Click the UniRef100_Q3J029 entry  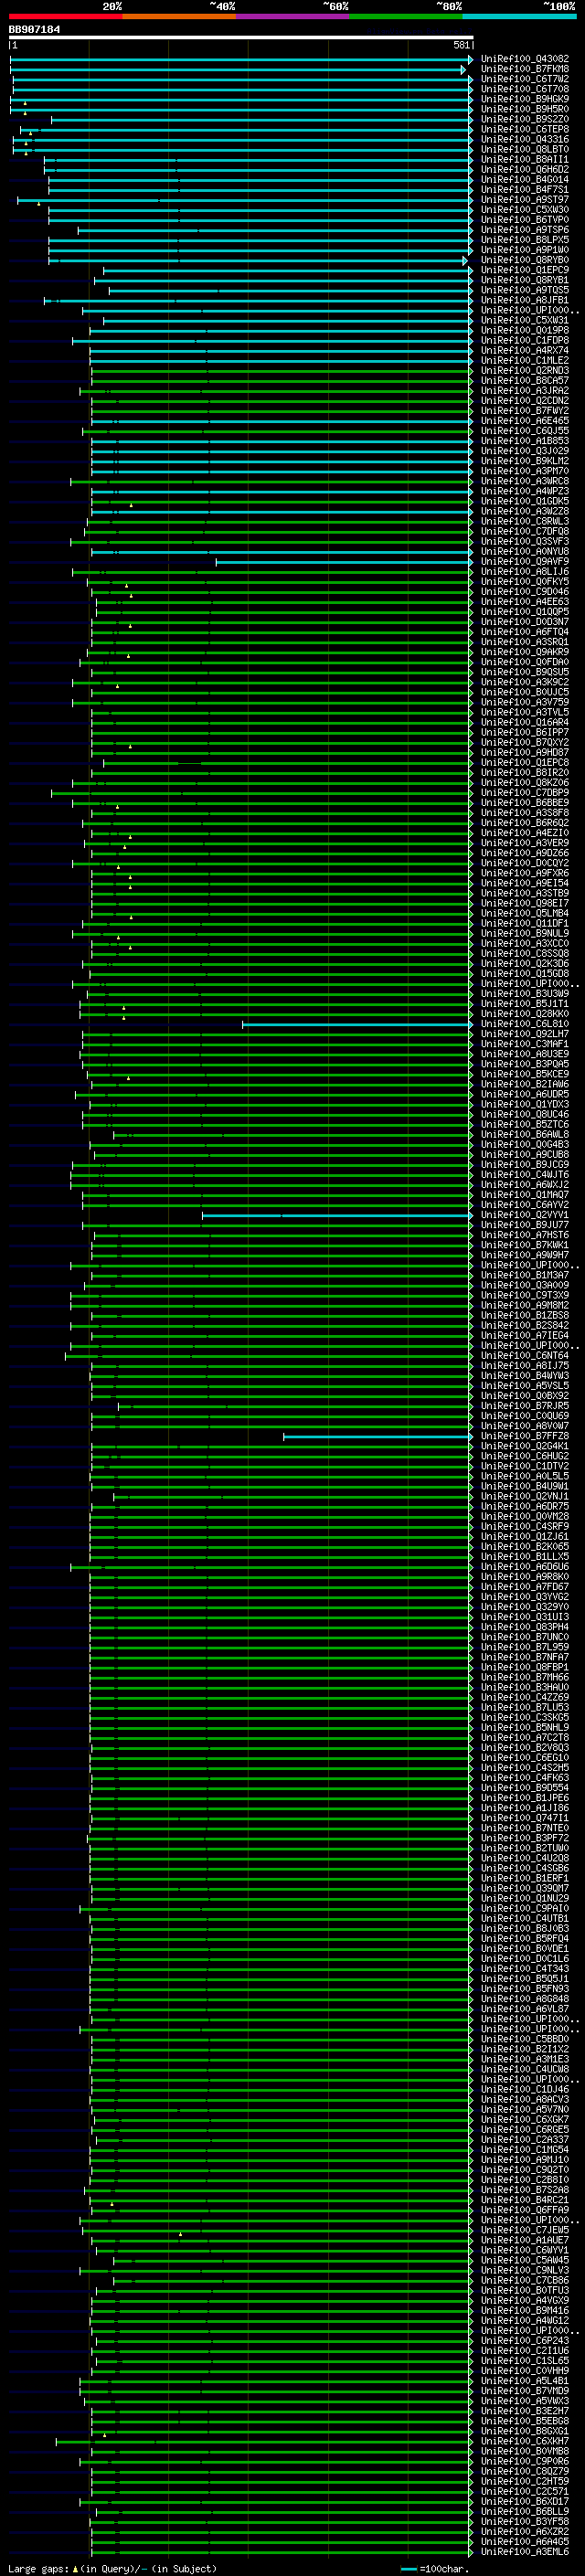tap(525, 451)
